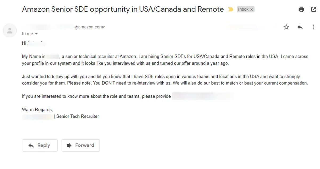320x169 pixels.
Task: Click the sender's @amazon.com address
Action: pyautogui.click(x=90, y=27)
